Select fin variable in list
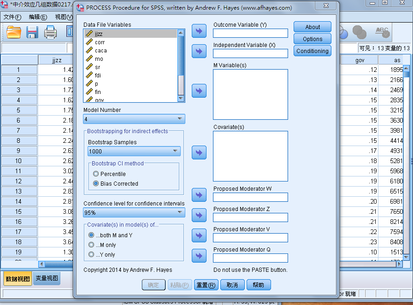The height and width of the screenshot is (305, 413). 131,92
